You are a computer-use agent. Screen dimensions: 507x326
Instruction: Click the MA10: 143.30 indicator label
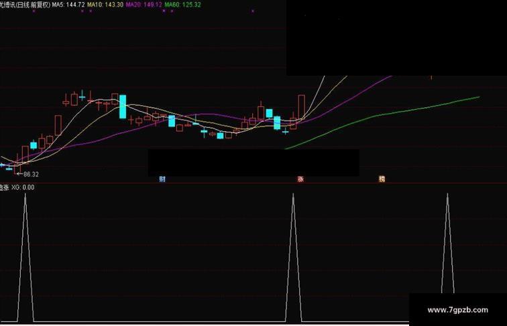[105, 5]
